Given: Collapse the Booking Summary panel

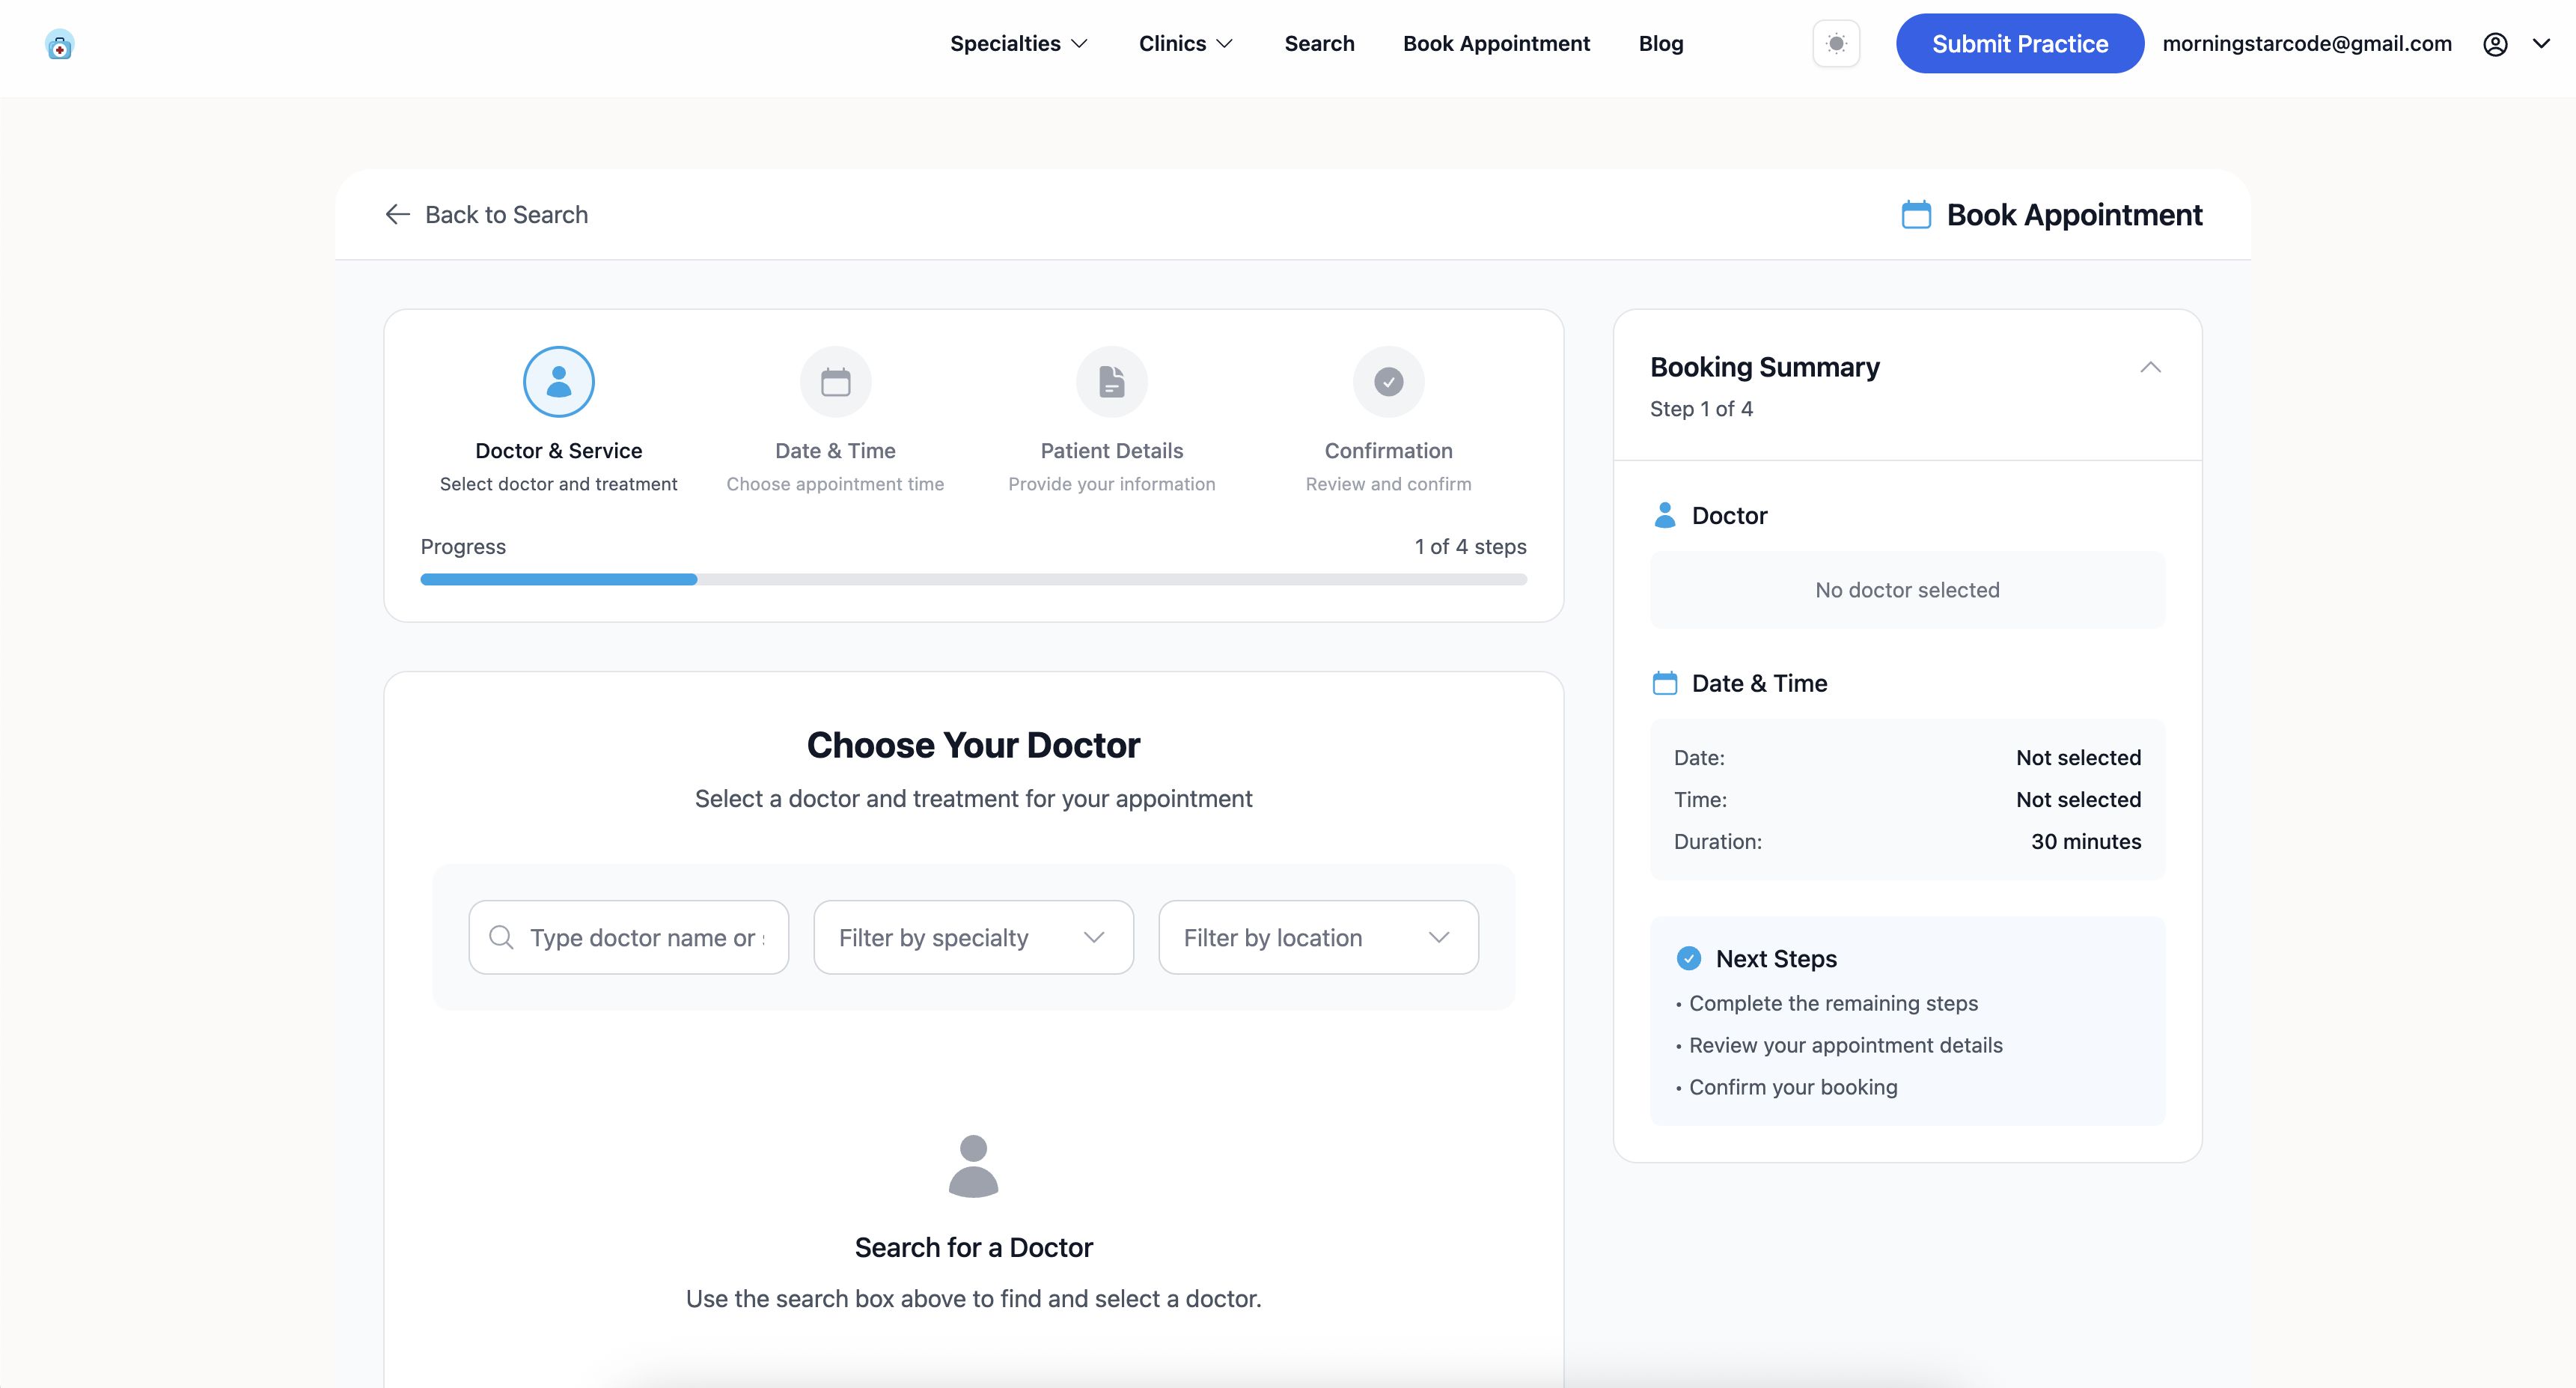Looking at the screenshot, I should (x=2150, y=368).
